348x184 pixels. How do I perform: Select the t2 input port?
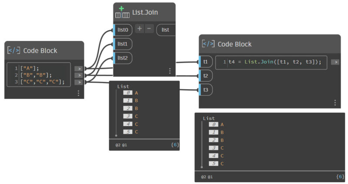pos(206,76)
